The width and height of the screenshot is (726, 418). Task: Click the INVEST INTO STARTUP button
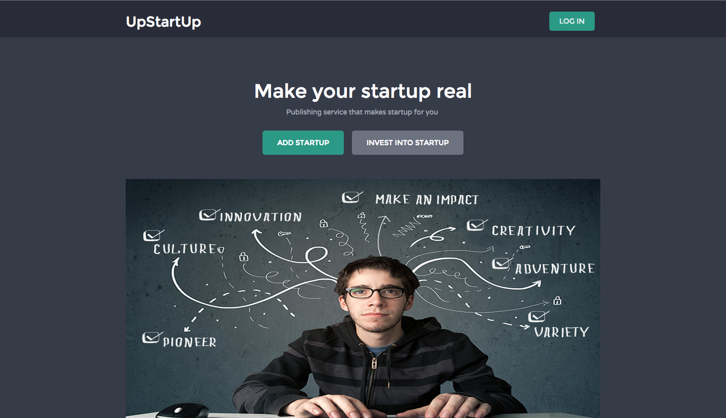407,143
